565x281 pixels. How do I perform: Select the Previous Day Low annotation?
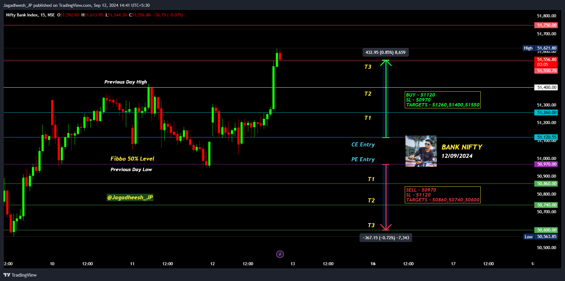131,169
